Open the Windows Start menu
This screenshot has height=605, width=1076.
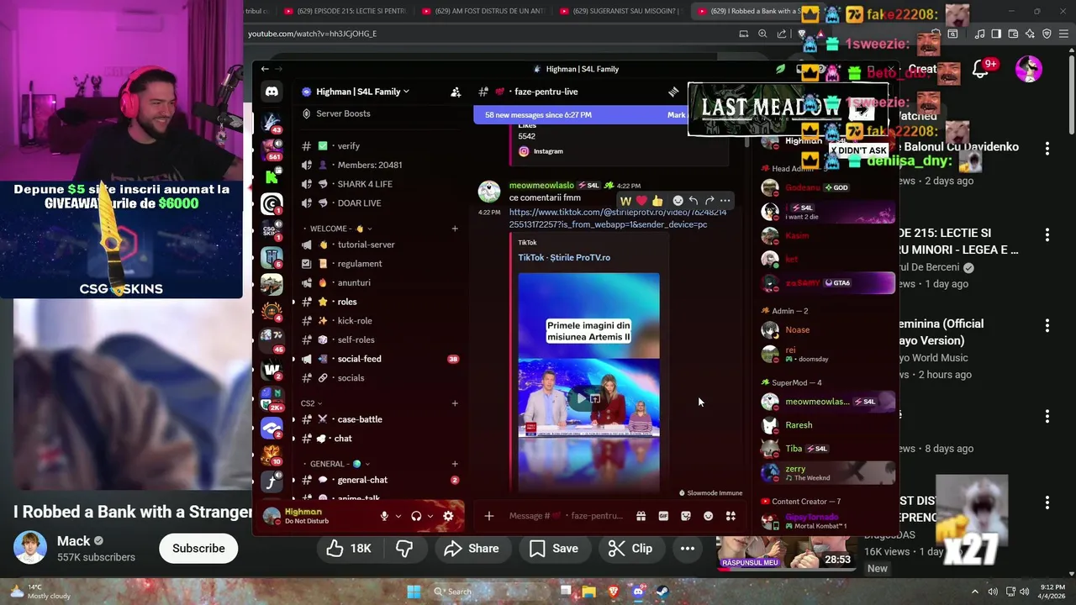414,592
